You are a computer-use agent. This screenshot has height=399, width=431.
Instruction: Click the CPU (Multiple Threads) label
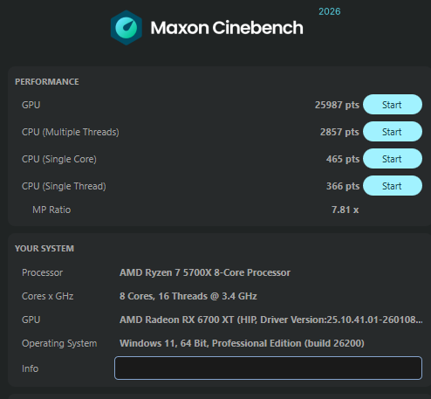(x=71, y=132)
